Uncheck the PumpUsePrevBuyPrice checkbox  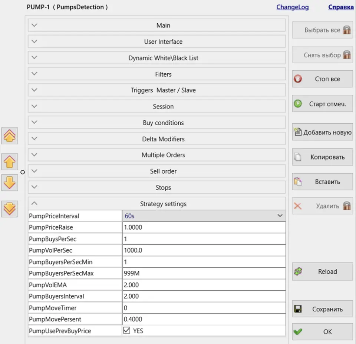[127, 331]
